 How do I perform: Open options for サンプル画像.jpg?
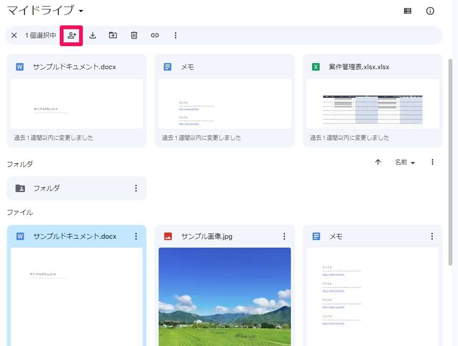(284, 236)
